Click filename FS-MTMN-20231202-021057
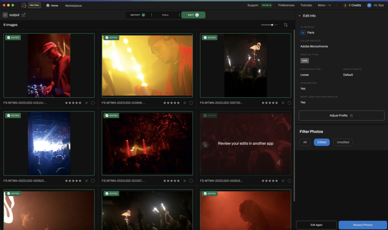 point(123,181)
